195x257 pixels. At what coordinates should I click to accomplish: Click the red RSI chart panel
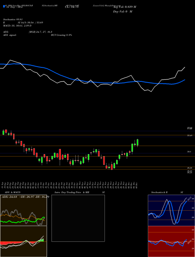pyautogui.click(x=171, y=241)
